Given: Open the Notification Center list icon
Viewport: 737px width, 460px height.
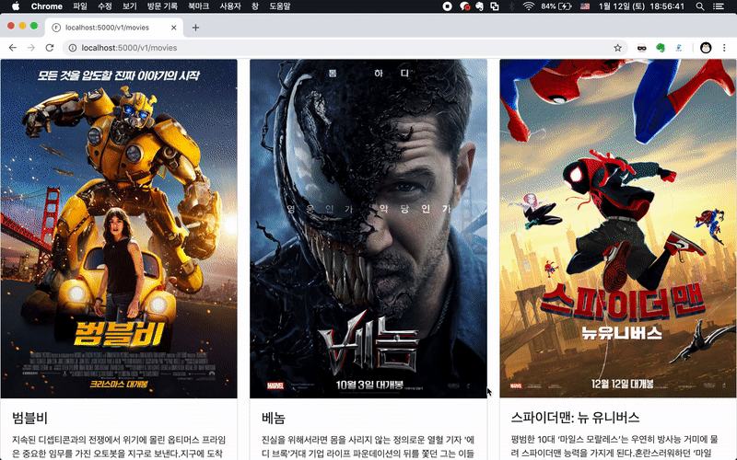Looking at the screenshot, I should coord(719,6).
